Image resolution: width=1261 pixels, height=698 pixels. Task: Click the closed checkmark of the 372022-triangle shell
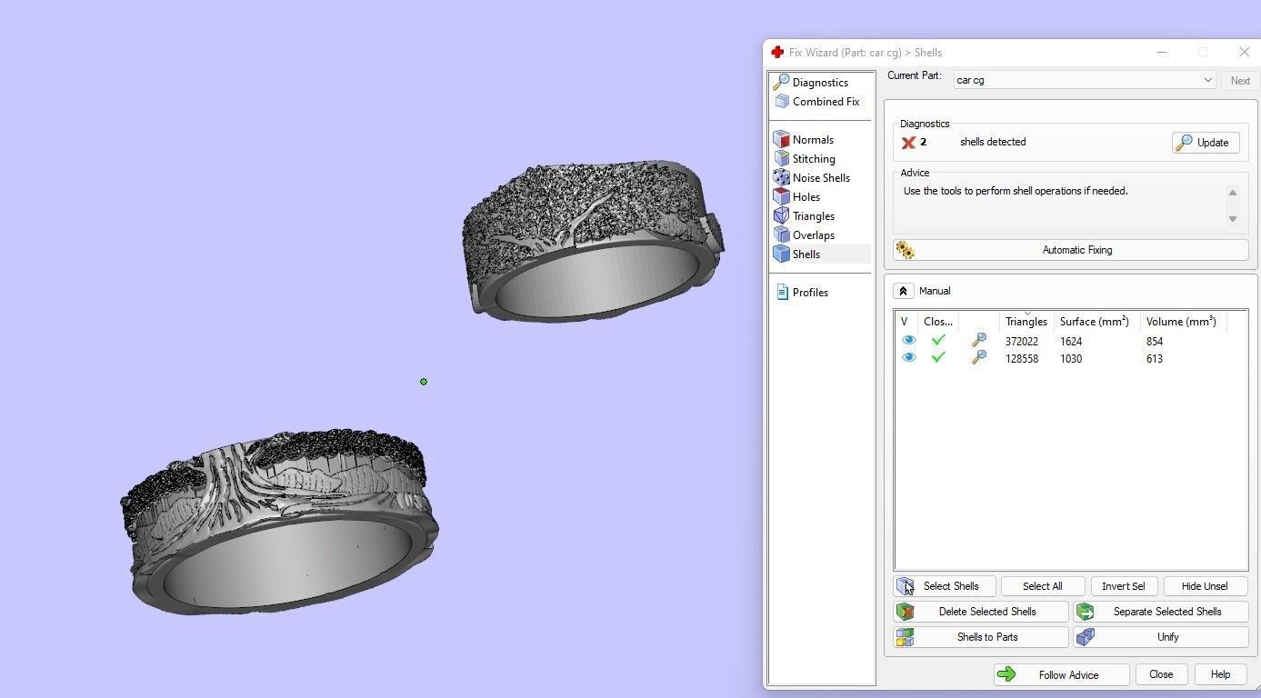938,341
